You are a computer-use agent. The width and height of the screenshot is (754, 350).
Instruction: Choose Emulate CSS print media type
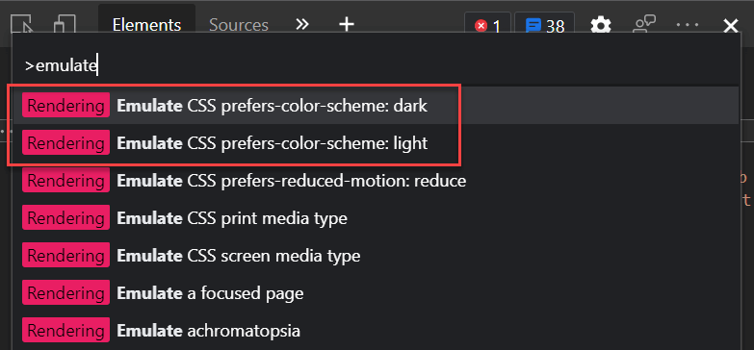[x=377, y=218]
